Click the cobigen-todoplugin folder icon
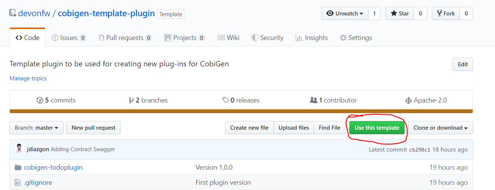The image size is (495, 190). click(17, 167)
